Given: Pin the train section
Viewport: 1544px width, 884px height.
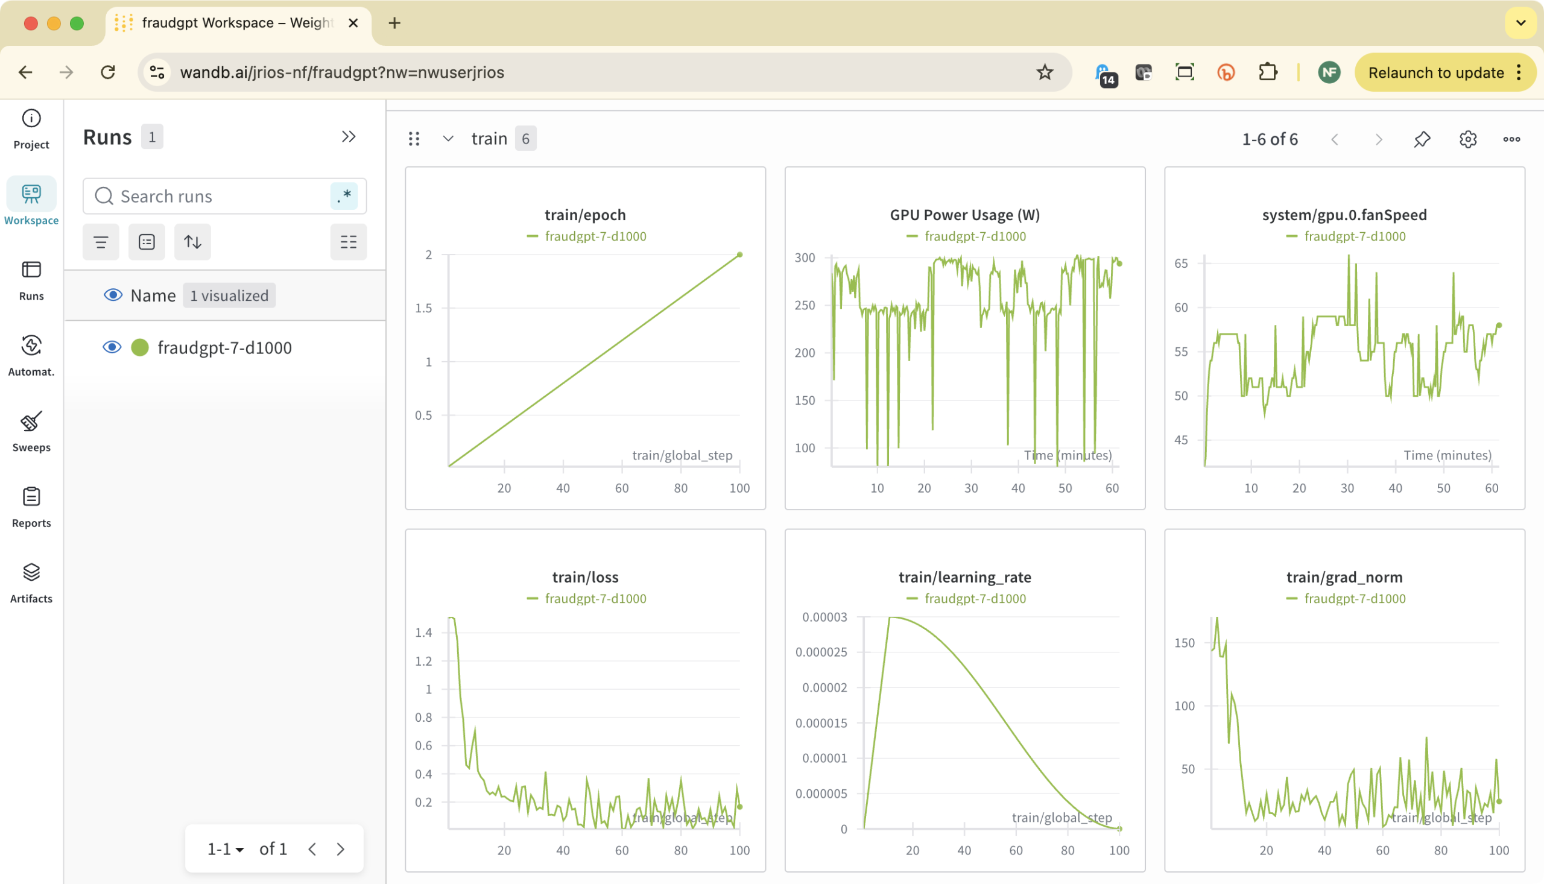Looking at the screenshot, I should coord(1422,139).
